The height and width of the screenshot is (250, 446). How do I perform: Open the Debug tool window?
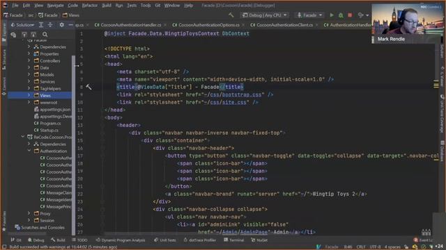pos(36,240)
